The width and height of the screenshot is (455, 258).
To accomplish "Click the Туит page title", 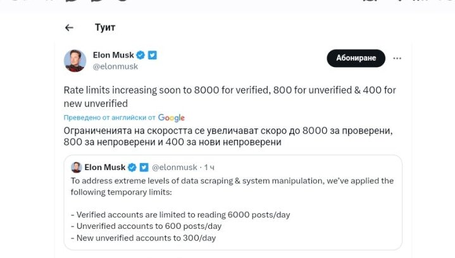I will [105, 28].
